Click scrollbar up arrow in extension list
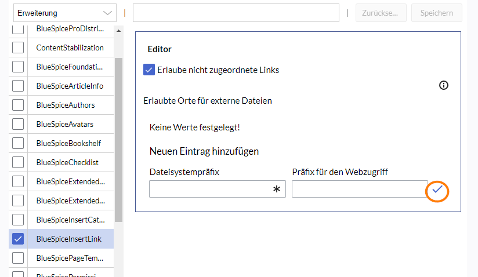478x277 pixels. (x=119, y=31)
